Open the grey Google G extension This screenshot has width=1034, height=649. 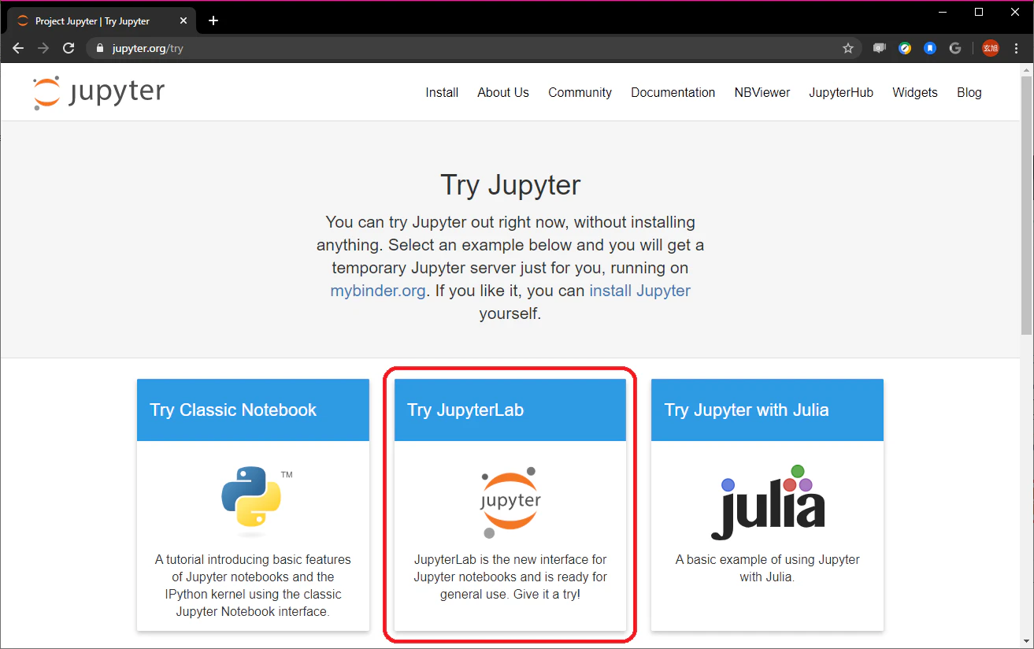(x=955, y=48)
